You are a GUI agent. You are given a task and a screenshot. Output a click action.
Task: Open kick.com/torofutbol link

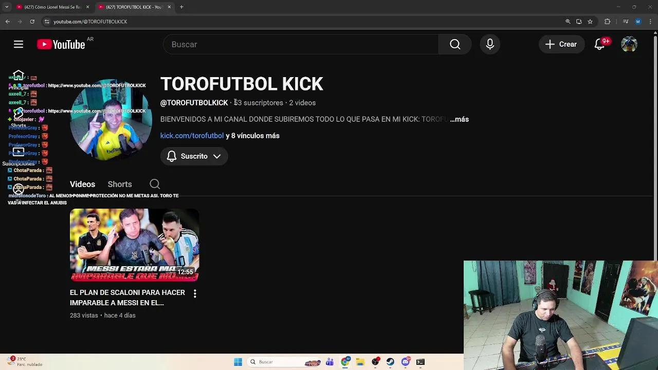pyautogui.click(x=192, y=136)
